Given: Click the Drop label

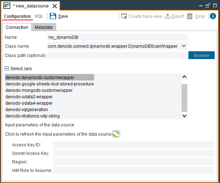Looking at the screenshot, I should [200, 16].
